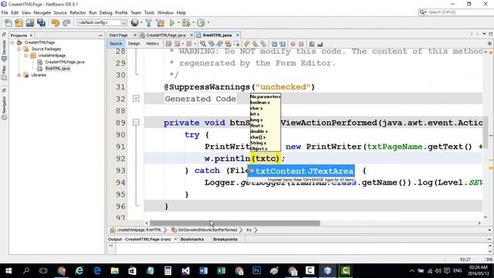Click the btnSaveAndViewActionPerformed breadcrumb
The image size is (494, 278).
pyautogui.click(x=208, y=230)
